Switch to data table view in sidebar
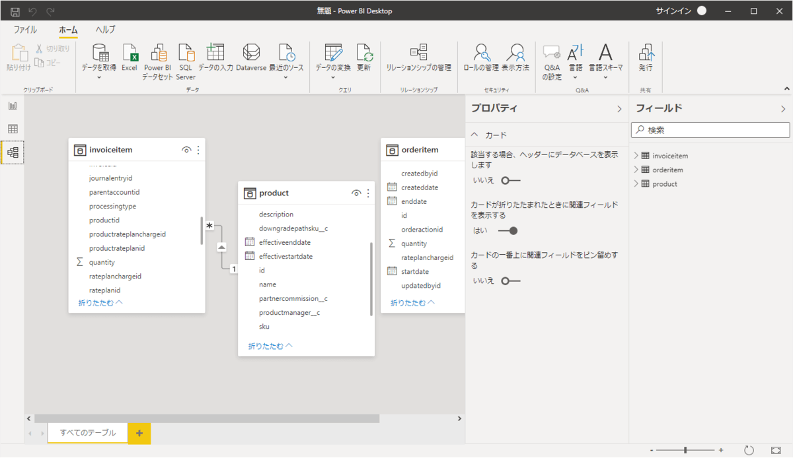 (x=13, y=129)
